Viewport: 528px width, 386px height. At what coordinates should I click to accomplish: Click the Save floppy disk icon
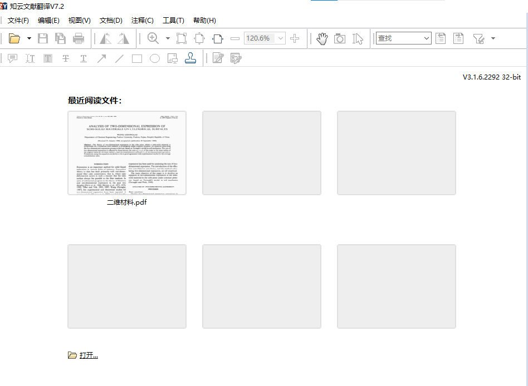(x=43, y=38)
